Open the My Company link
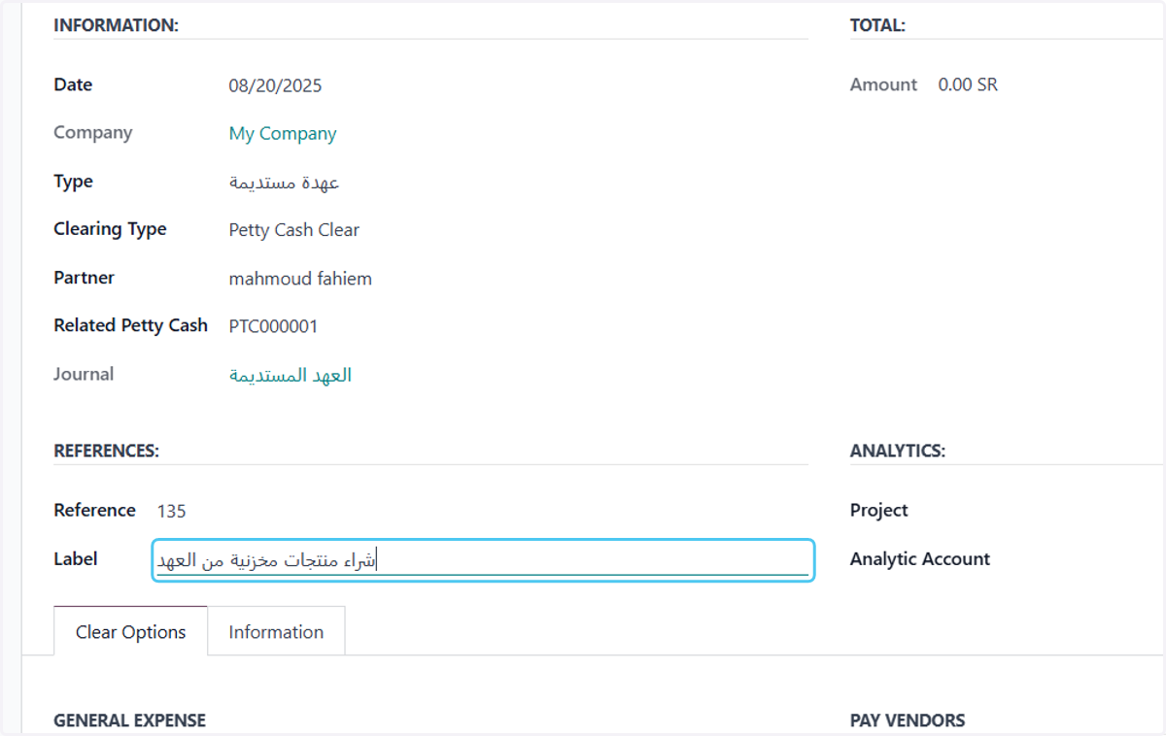The height and width of the screenshot is (736, 1166). click(x=283, y=134)
